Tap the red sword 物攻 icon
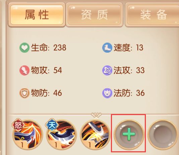The image size is (179, 155). coord(24,70)
